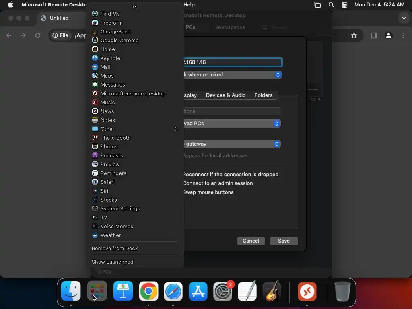Open the 'when required' credentials dropdown

(233, 74)
